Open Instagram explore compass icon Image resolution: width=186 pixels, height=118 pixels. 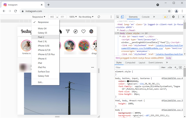pyautogui.click(x=75, y=31)
